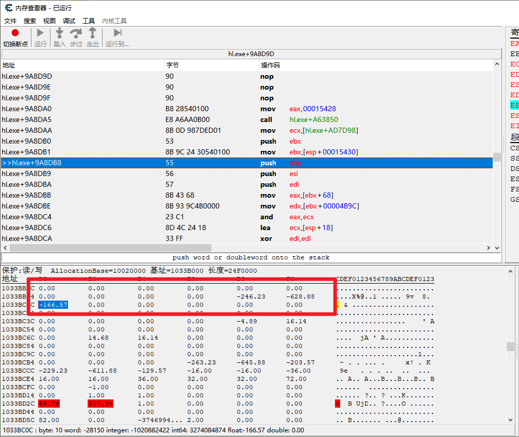
Task: Open the 工具 (Tools) menu
Action: (x=89, y=21)
